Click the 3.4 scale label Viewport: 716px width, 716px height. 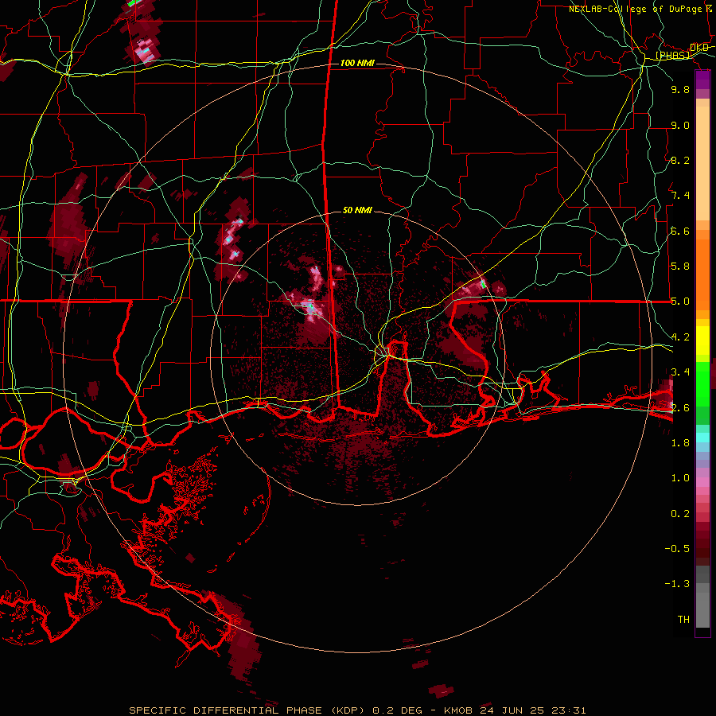point(680,372)
